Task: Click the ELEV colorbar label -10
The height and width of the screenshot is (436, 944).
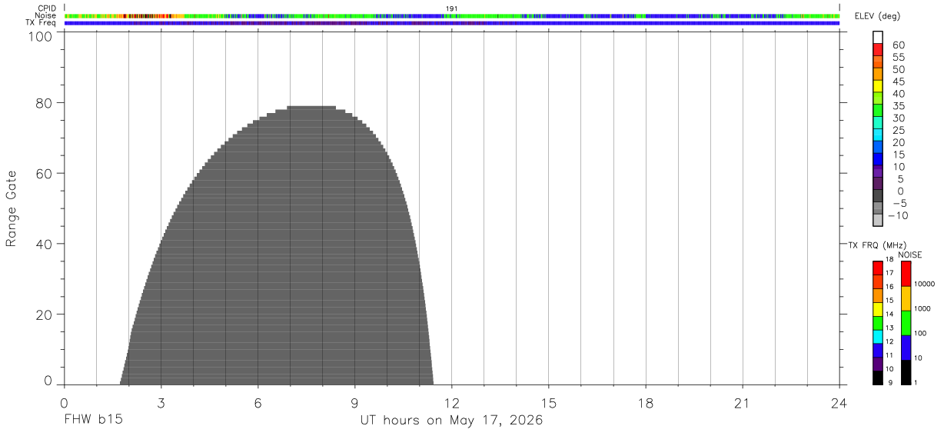Action: tap(896, 216)
